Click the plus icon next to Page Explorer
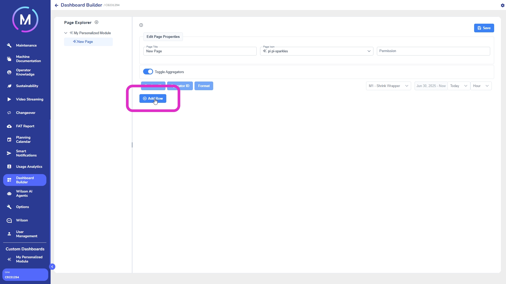The image size is (506, 284). 96,22
